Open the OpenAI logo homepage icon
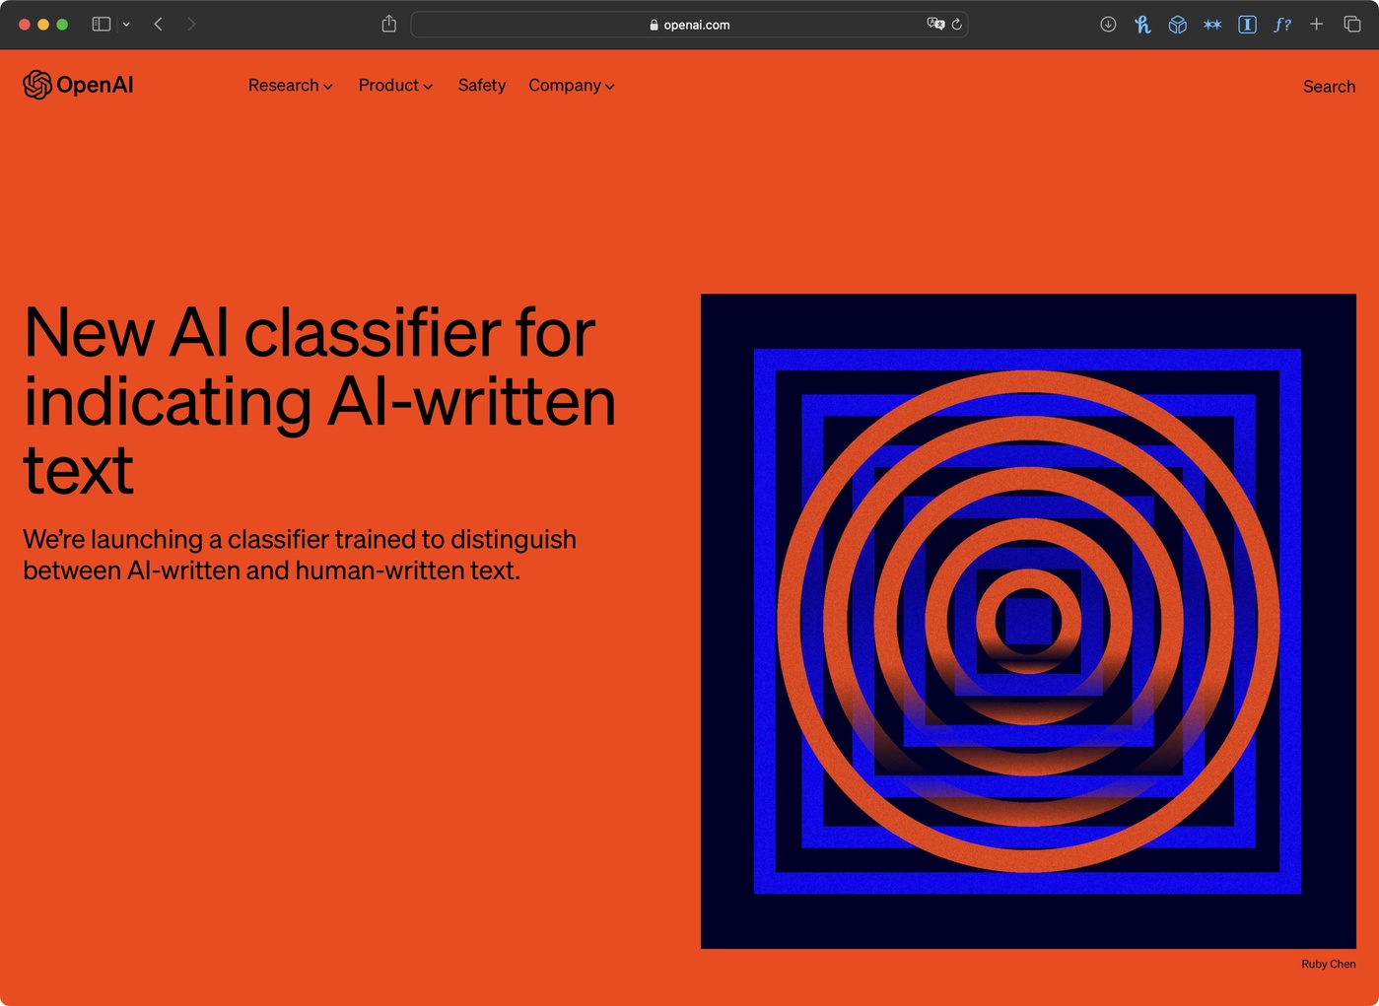 (37, 85)
